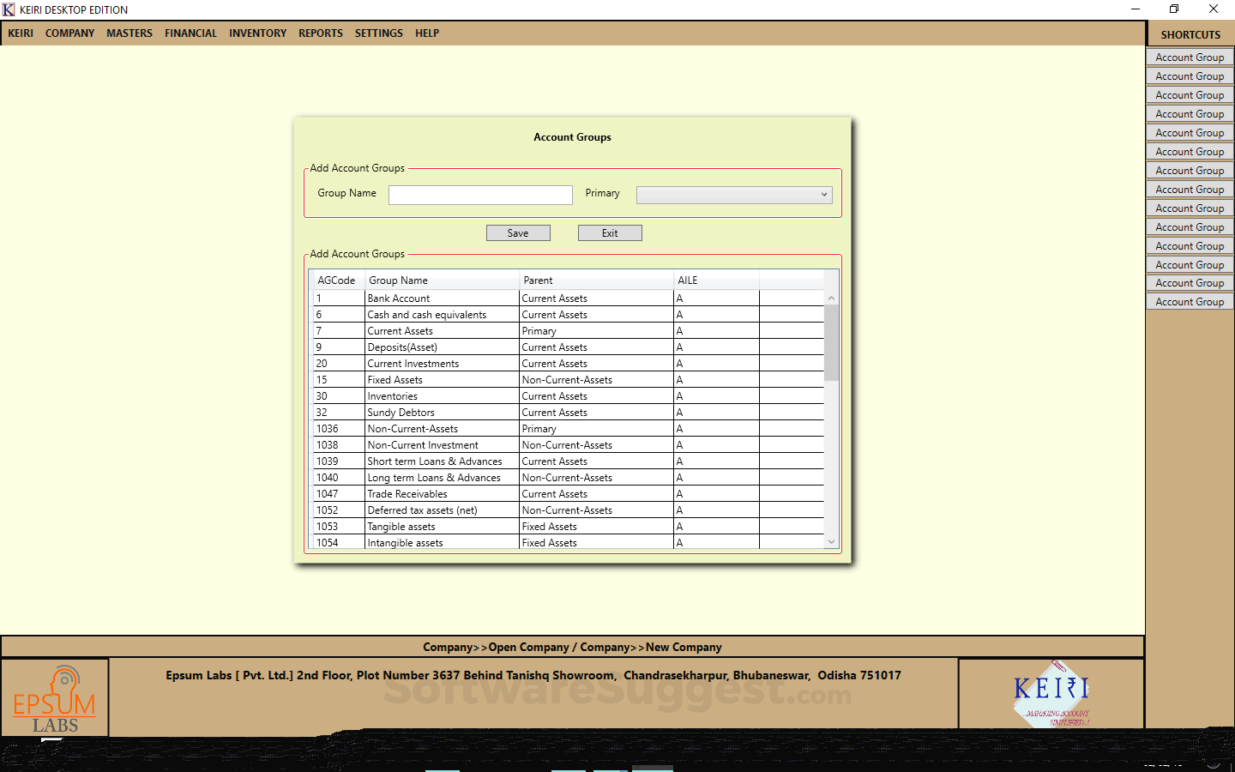1235x772 pixels.
Task: Open the Primary dropdown
Action: 733,195
